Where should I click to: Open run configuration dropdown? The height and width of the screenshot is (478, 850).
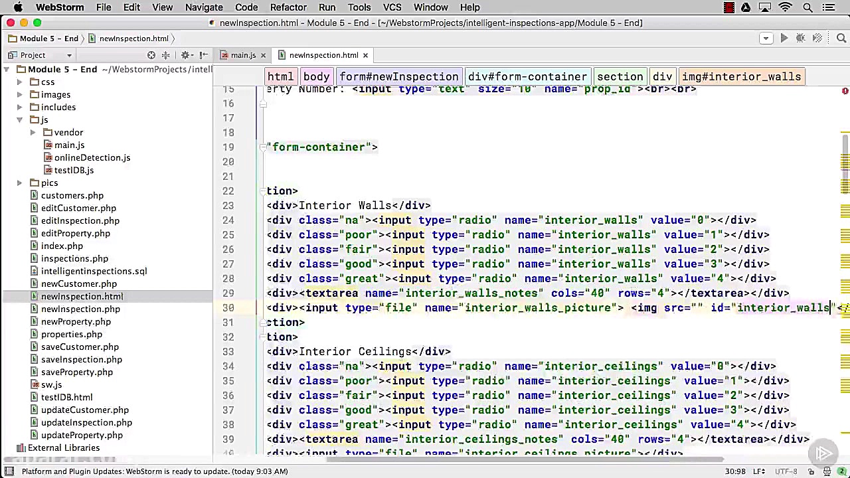click(766, 39)
